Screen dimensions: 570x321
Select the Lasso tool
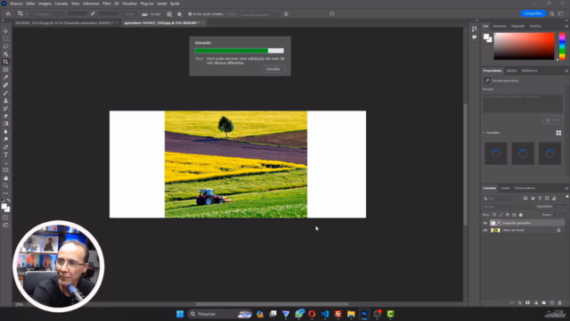[x=5, y=46]
